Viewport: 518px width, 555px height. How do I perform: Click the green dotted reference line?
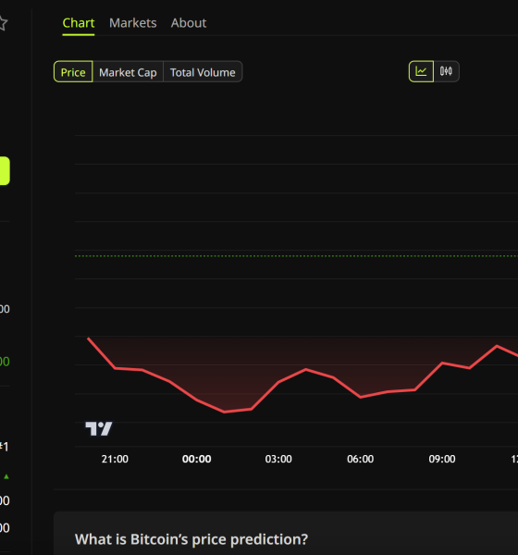tap(296, 256)
